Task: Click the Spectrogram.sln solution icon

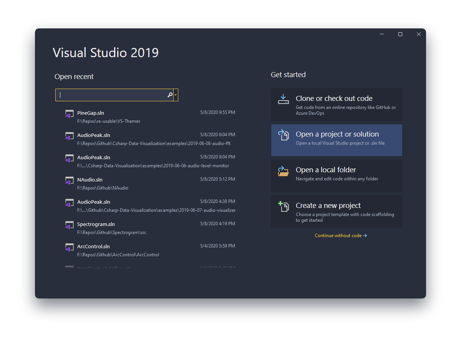Action: (x=69, y=225)
